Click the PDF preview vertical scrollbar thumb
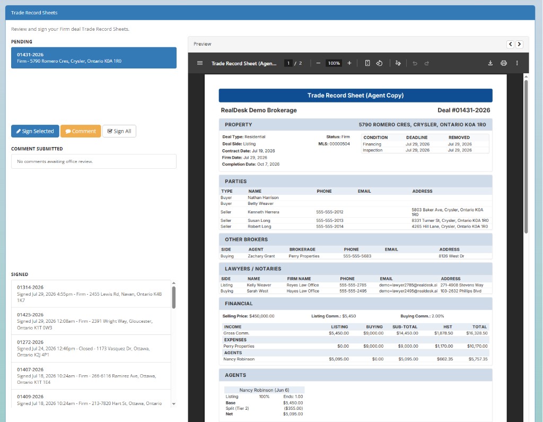543x422 pixels. (x=526, y=157)
